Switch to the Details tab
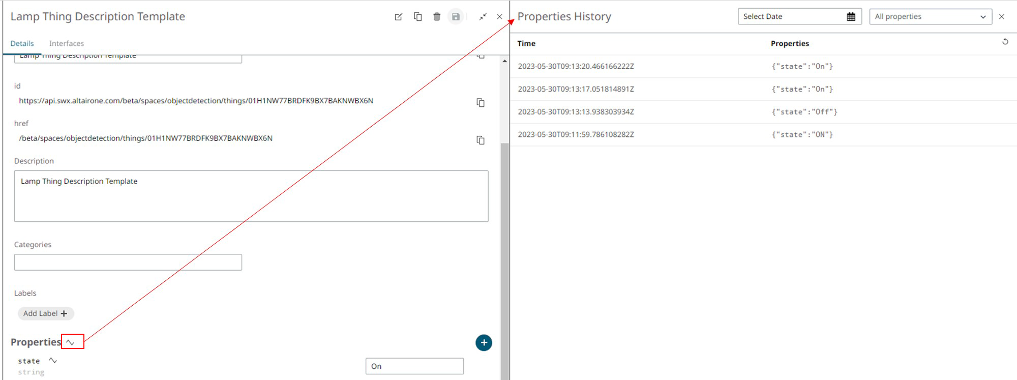 [22, 44]
